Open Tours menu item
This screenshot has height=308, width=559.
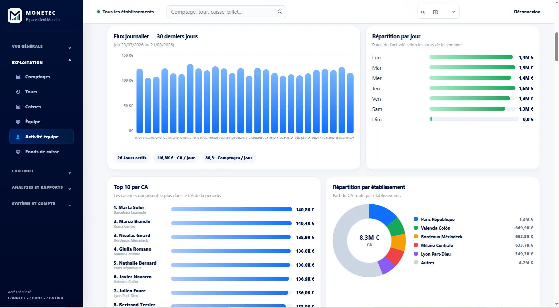tap(42, 92)
